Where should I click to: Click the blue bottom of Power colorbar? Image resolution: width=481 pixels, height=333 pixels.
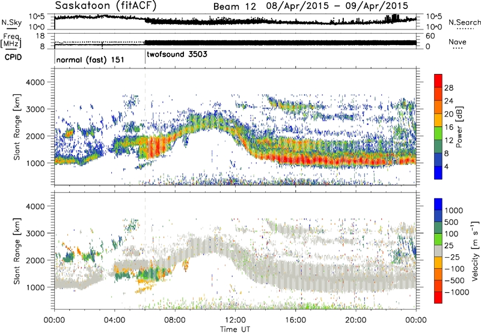click(438, 173)
